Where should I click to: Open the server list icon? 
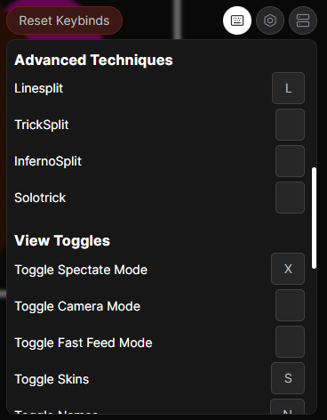point(303,20)
